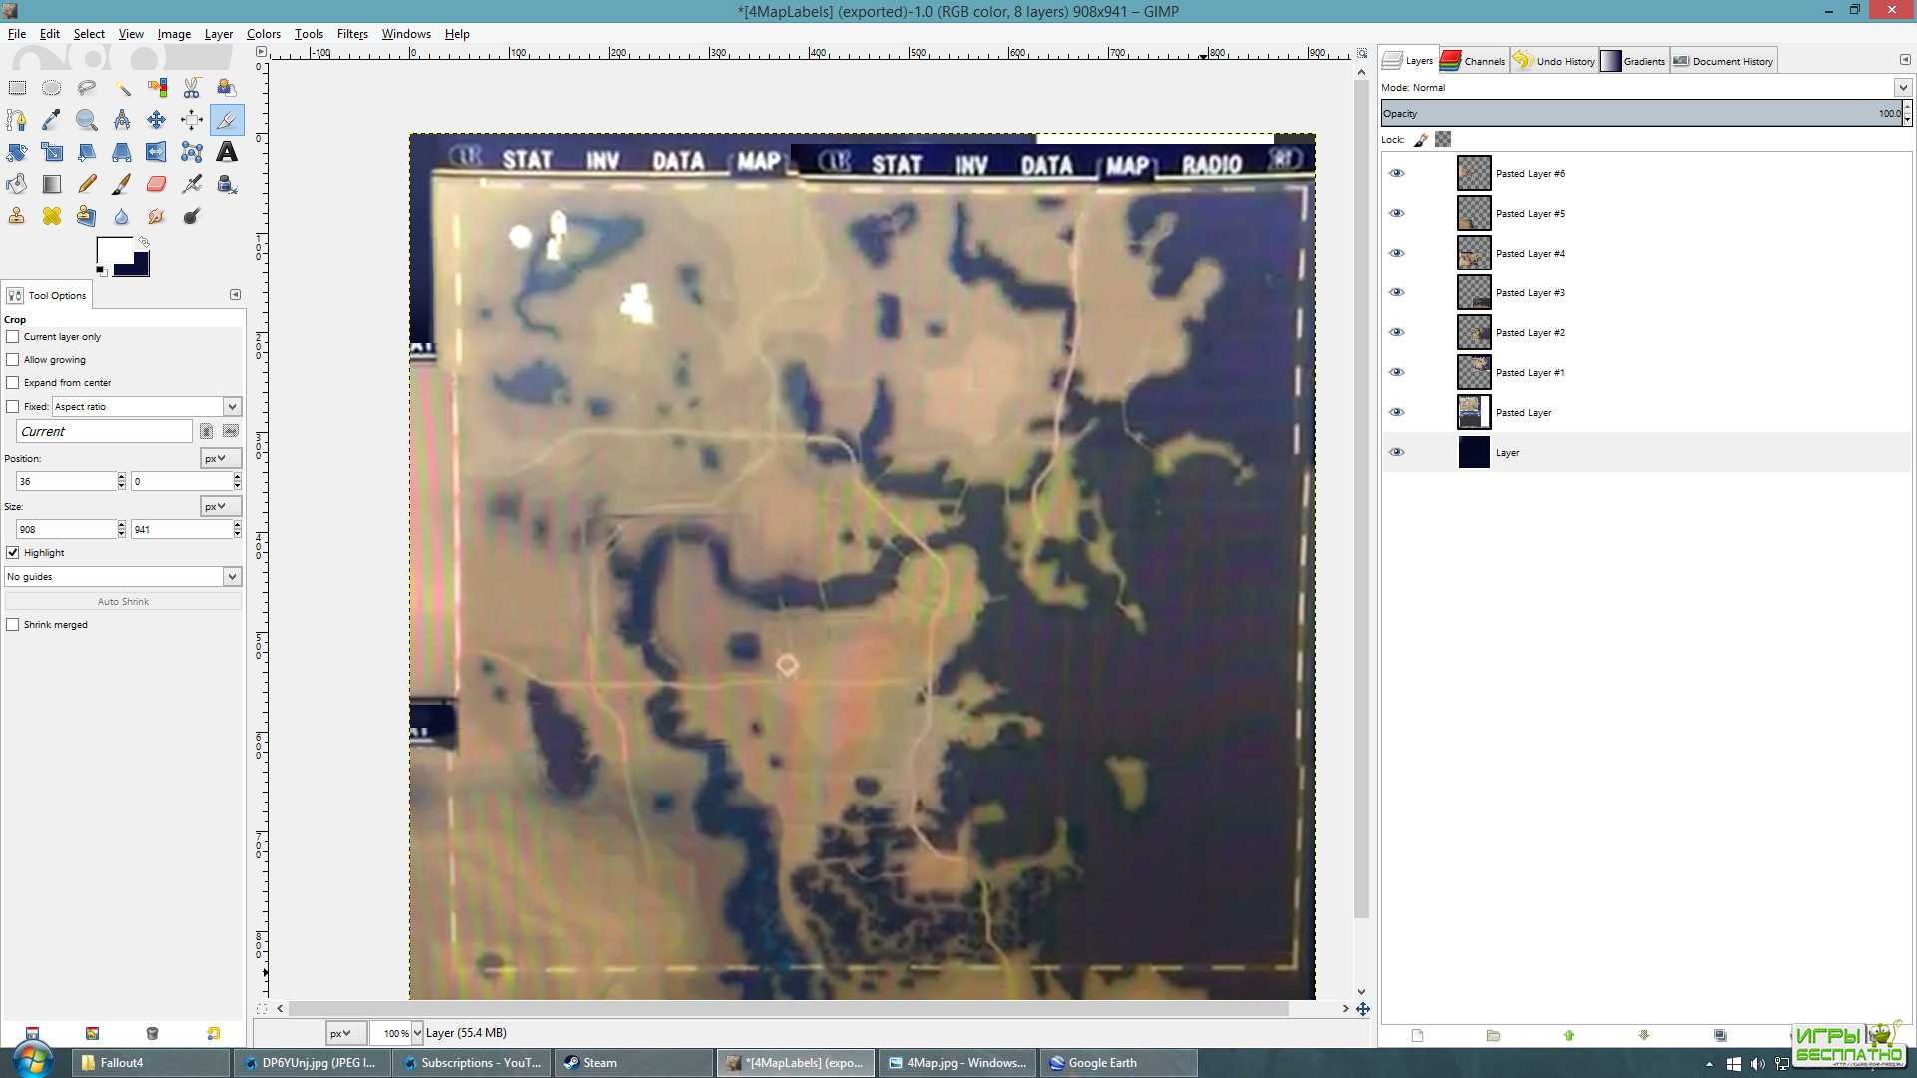Select the Eraser tool
The image size is (1917, 1078).
[x=157, y=184]
